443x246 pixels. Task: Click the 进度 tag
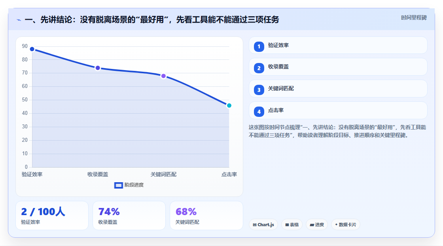317,225
